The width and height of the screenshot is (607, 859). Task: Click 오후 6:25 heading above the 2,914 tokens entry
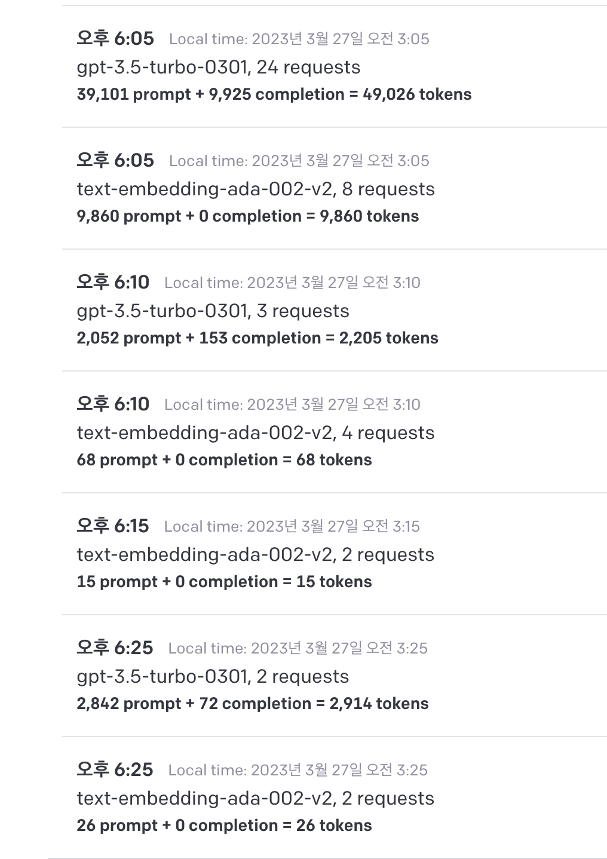(114, 648)
